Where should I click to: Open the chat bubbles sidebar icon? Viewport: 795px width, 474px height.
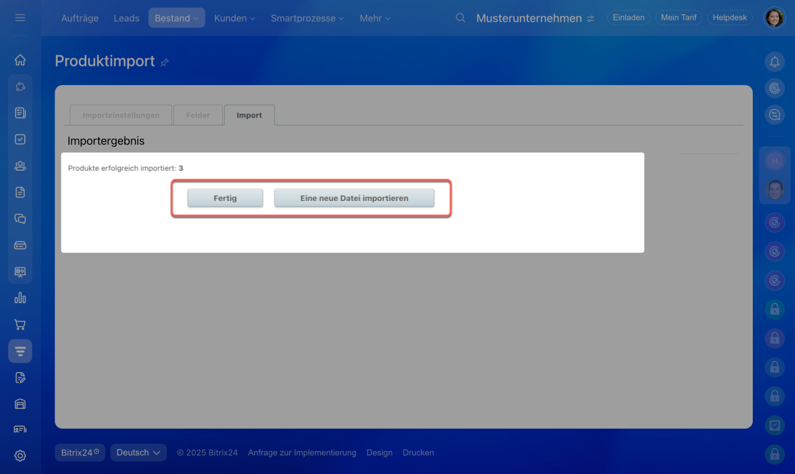tap(20, 219)
